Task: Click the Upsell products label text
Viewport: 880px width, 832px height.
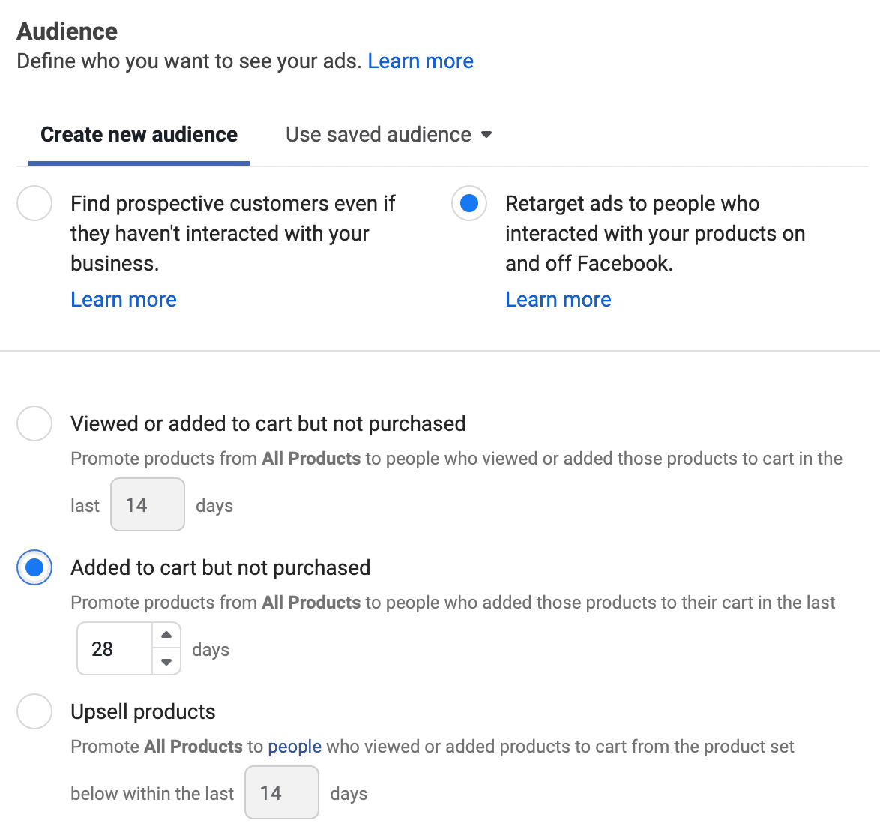Action: pyautogui.click(x=143, y=712)
